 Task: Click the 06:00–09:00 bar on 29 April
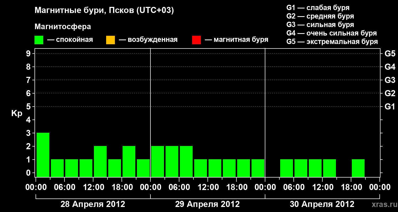(x=186, y=161)
